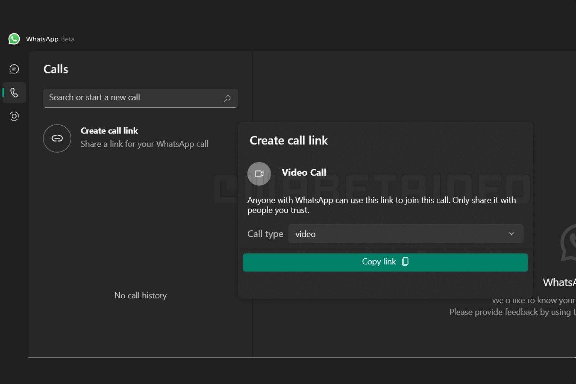
Task: Click the 'Video Call' label in dialog
Action: click(304, 172)
